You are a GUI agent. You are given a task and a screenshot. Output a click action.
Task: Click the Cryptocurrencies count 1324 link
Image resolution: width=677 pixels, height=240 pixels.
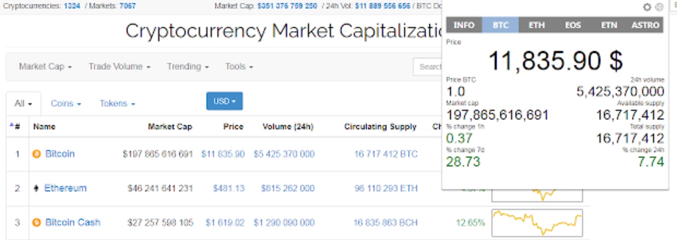[x=72, y=6]
